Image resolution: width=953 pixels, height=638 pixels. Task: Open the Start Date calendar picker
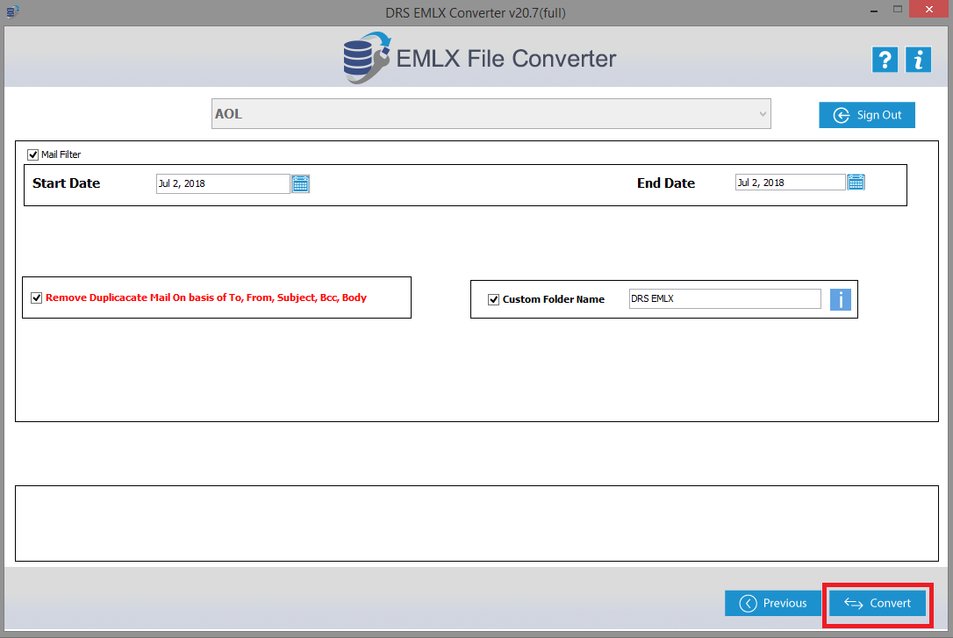300,183
